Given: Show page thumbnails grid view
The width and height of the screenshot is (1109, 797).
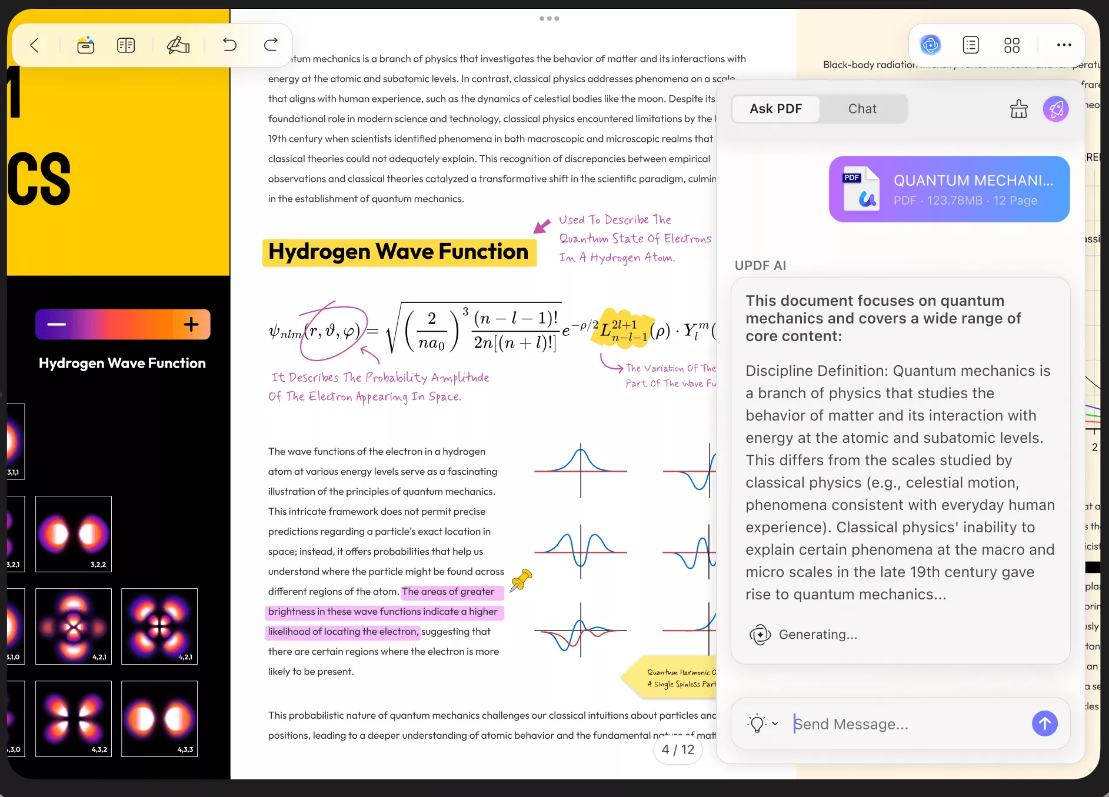Looking at the screenshot, I should pos(1011,45).
